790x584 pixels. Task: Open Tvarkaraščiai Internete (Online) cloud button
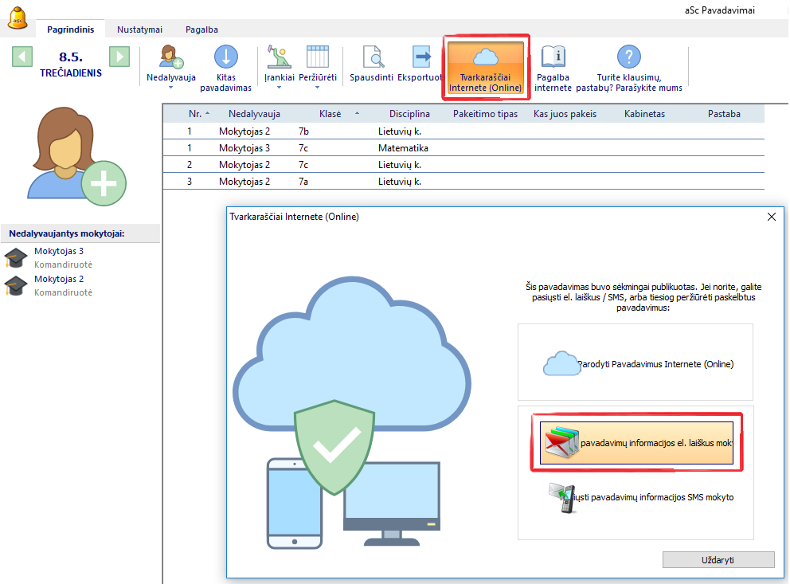tap(486, 67)
